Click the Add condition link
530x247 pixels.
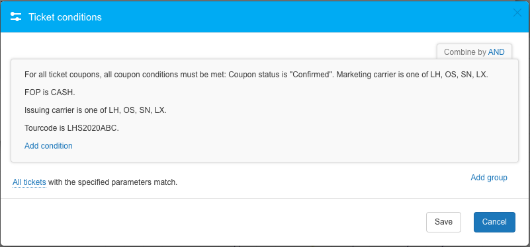point(48,146)
